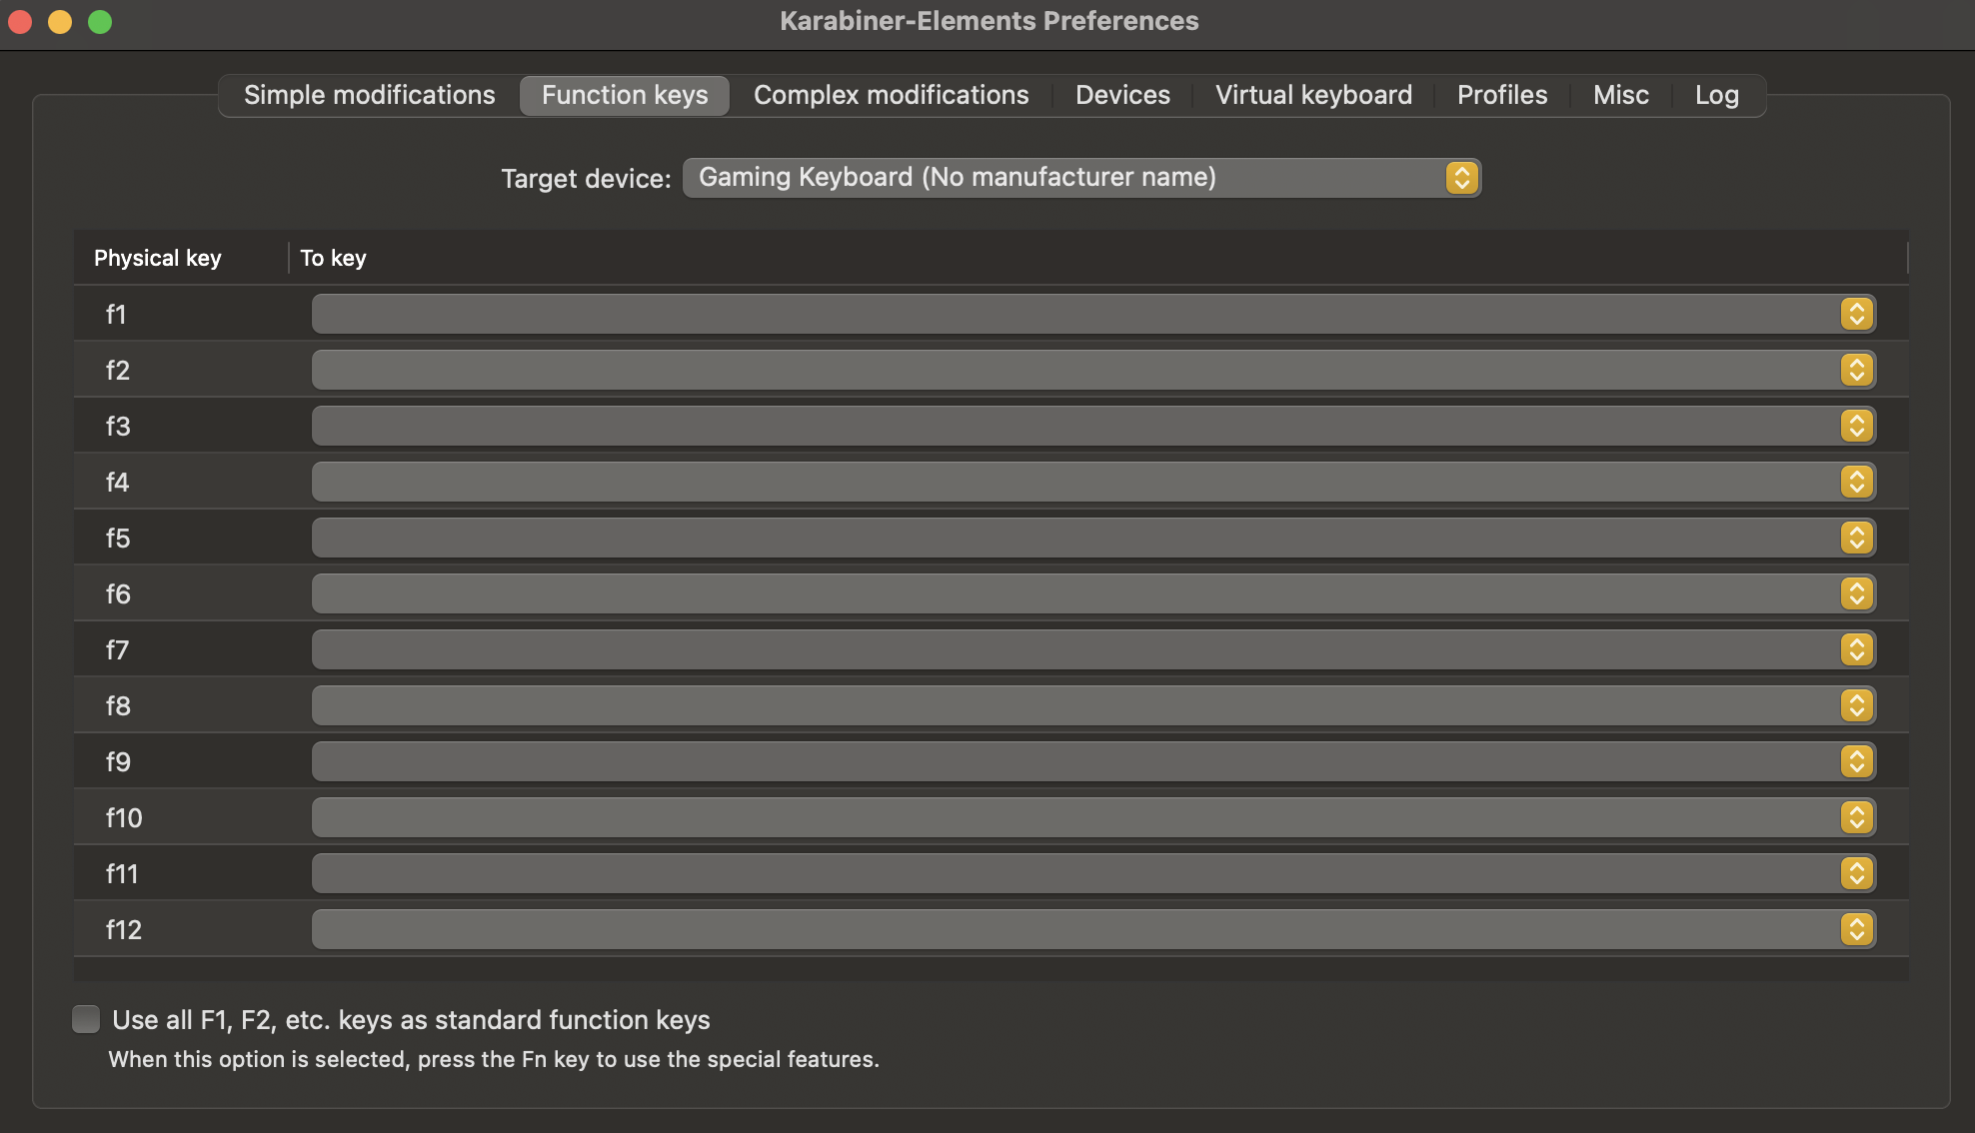Select the Virtual keyboard tab
The image size is (1975, 1133).
pos(1313,95)
